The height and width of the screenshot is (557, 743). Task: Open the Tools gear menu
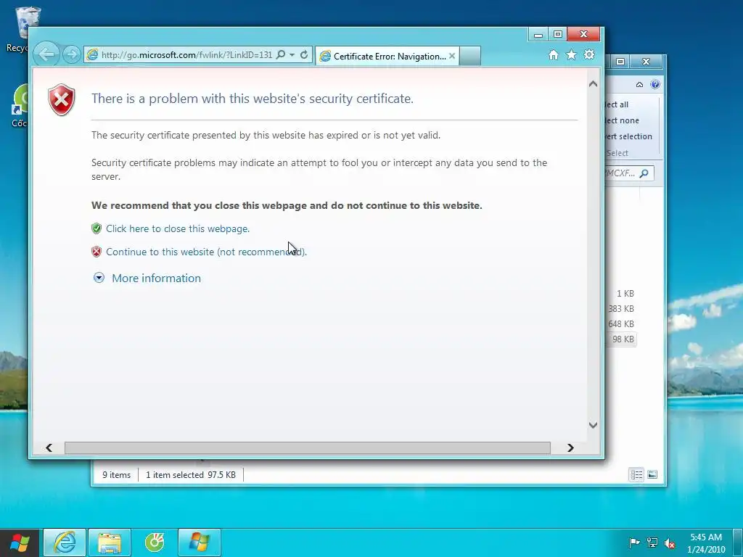589,55
